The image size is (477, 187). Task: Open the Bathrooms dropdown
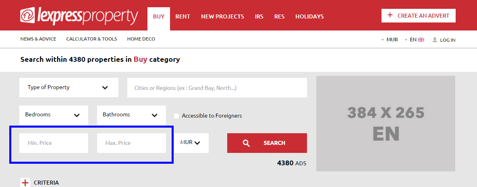click(131, 115)
